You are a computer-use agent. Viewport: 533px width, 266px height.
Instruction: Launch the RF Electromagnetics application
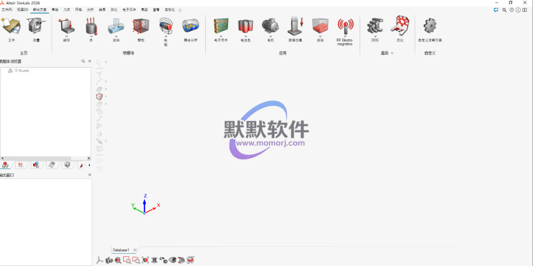[x=345, y=27]
